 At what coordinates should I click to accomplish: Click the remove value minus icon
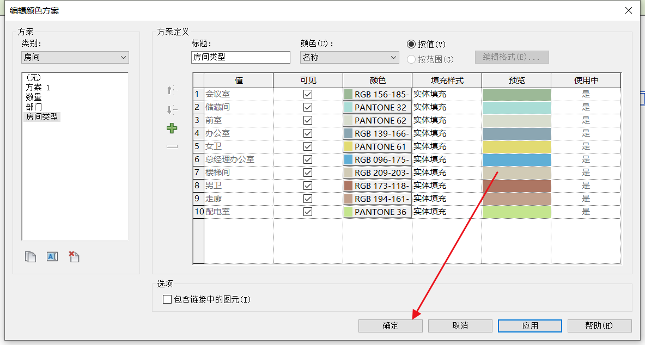point(172,146)
